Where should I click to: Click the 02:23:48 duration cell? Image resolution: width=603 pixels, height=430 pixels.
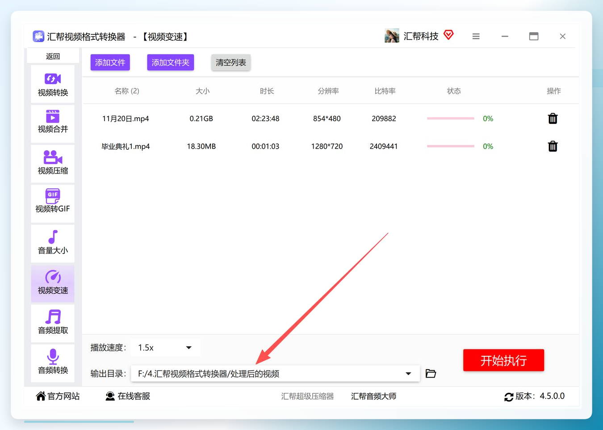265,118
